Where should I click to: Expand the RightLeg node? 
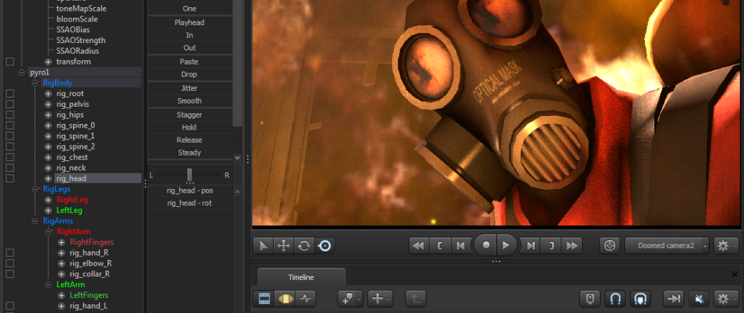[48, 200]
